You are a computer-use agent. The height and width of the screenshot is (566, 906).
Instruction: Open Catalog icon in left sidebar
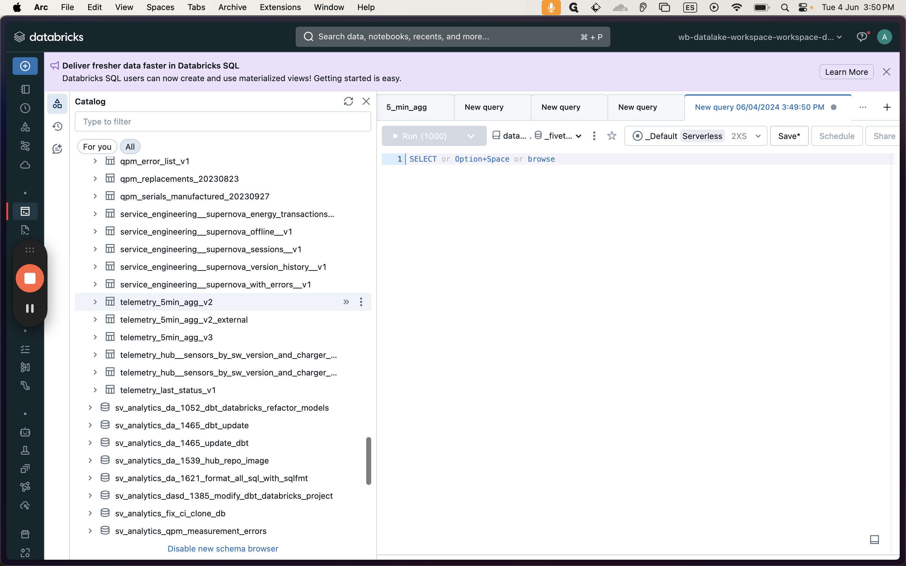pos(25,127)
